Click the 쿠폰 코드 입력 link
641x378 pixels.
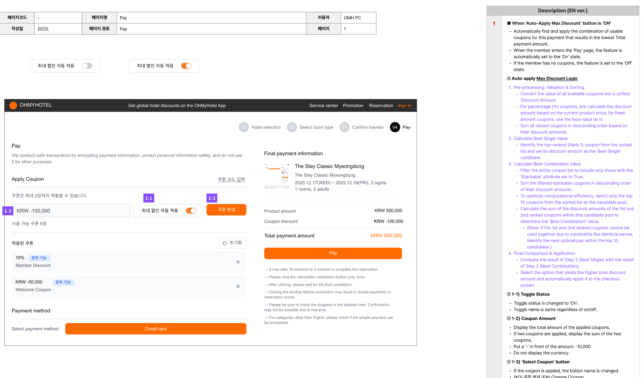pos(231,180)
